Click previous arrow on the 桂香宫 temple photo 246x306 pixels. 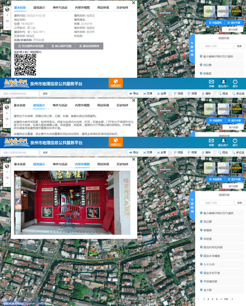click(18, 203)
